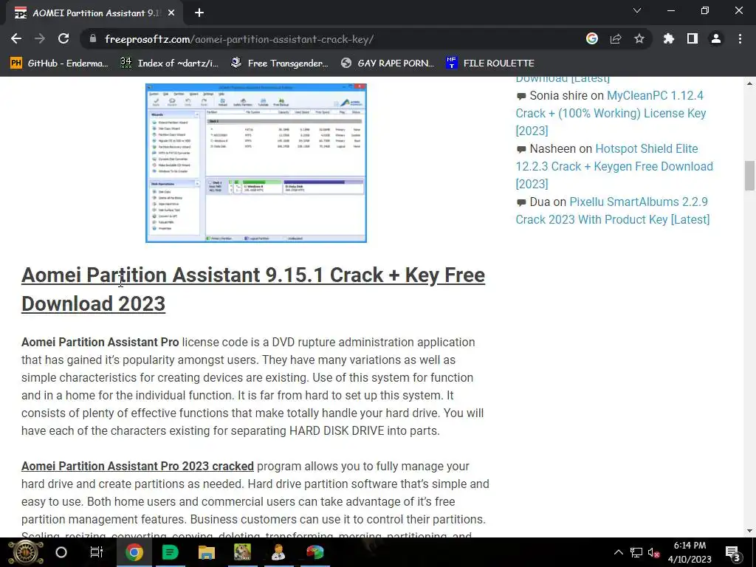Open File Explorer from taskbar
The height and width of the screenshot is (567, 756).
(207, 552)
